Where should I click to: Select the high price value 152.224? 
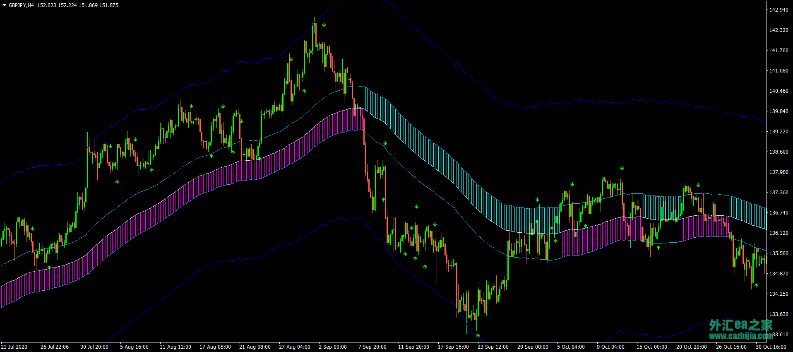(x=67, y=5)
